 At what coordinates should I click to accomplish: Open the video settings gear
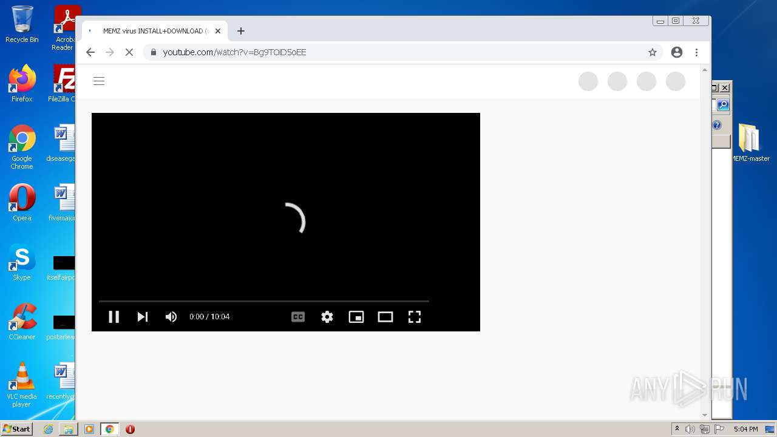pos(327,317)
